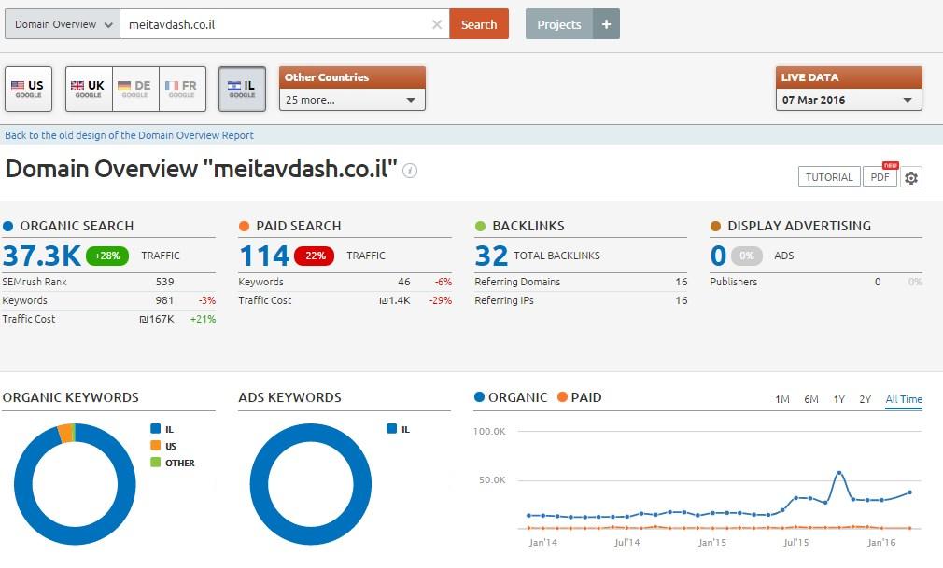Click the SEMrush Rank value 539

(164, 282)
